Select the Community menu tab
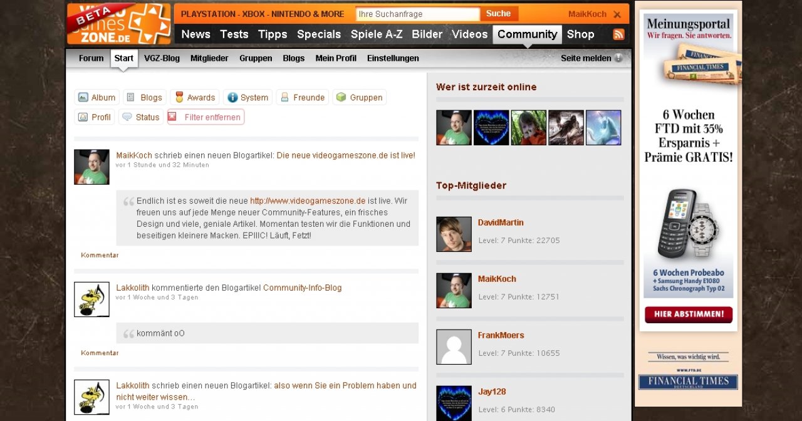 tap(527, 34)
